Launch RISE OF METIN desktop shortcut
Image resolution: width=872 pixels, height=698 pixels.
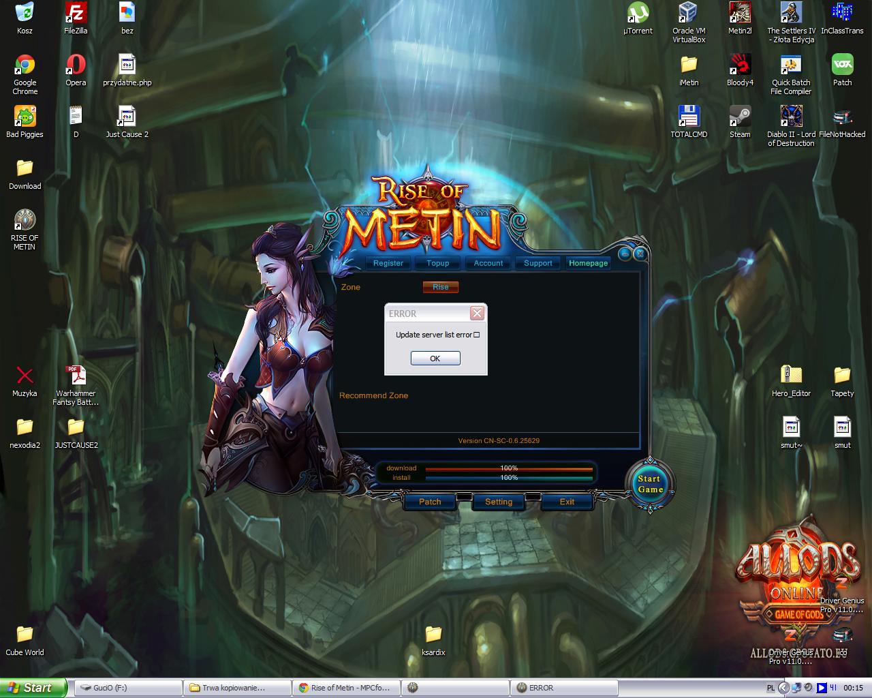pyautogui.click(x=25, y=230)
